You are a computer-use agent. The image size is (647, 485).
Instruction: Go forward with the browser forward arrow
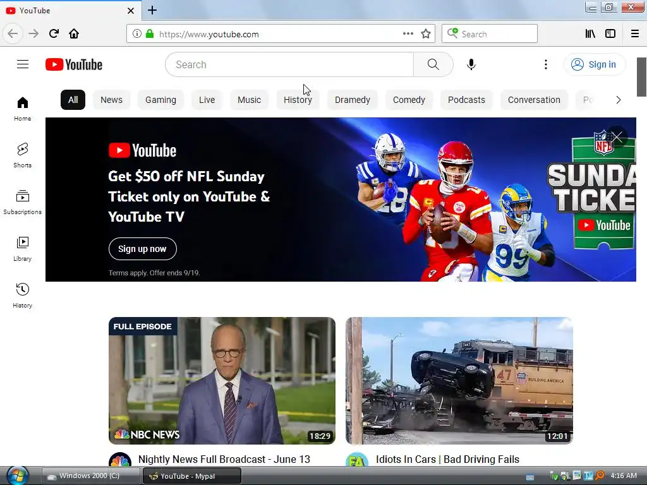coord(33,34)
